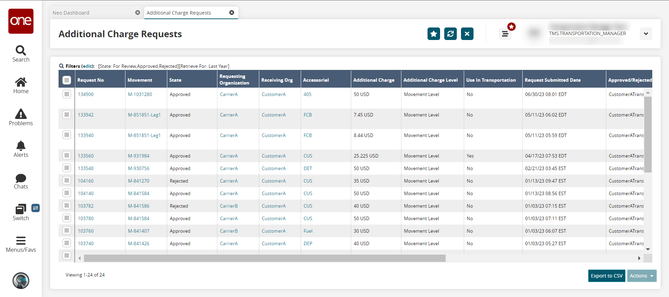Open the Actions dropdown button
The height and width of the screenshot is (297, 669).
click(642, 276)
